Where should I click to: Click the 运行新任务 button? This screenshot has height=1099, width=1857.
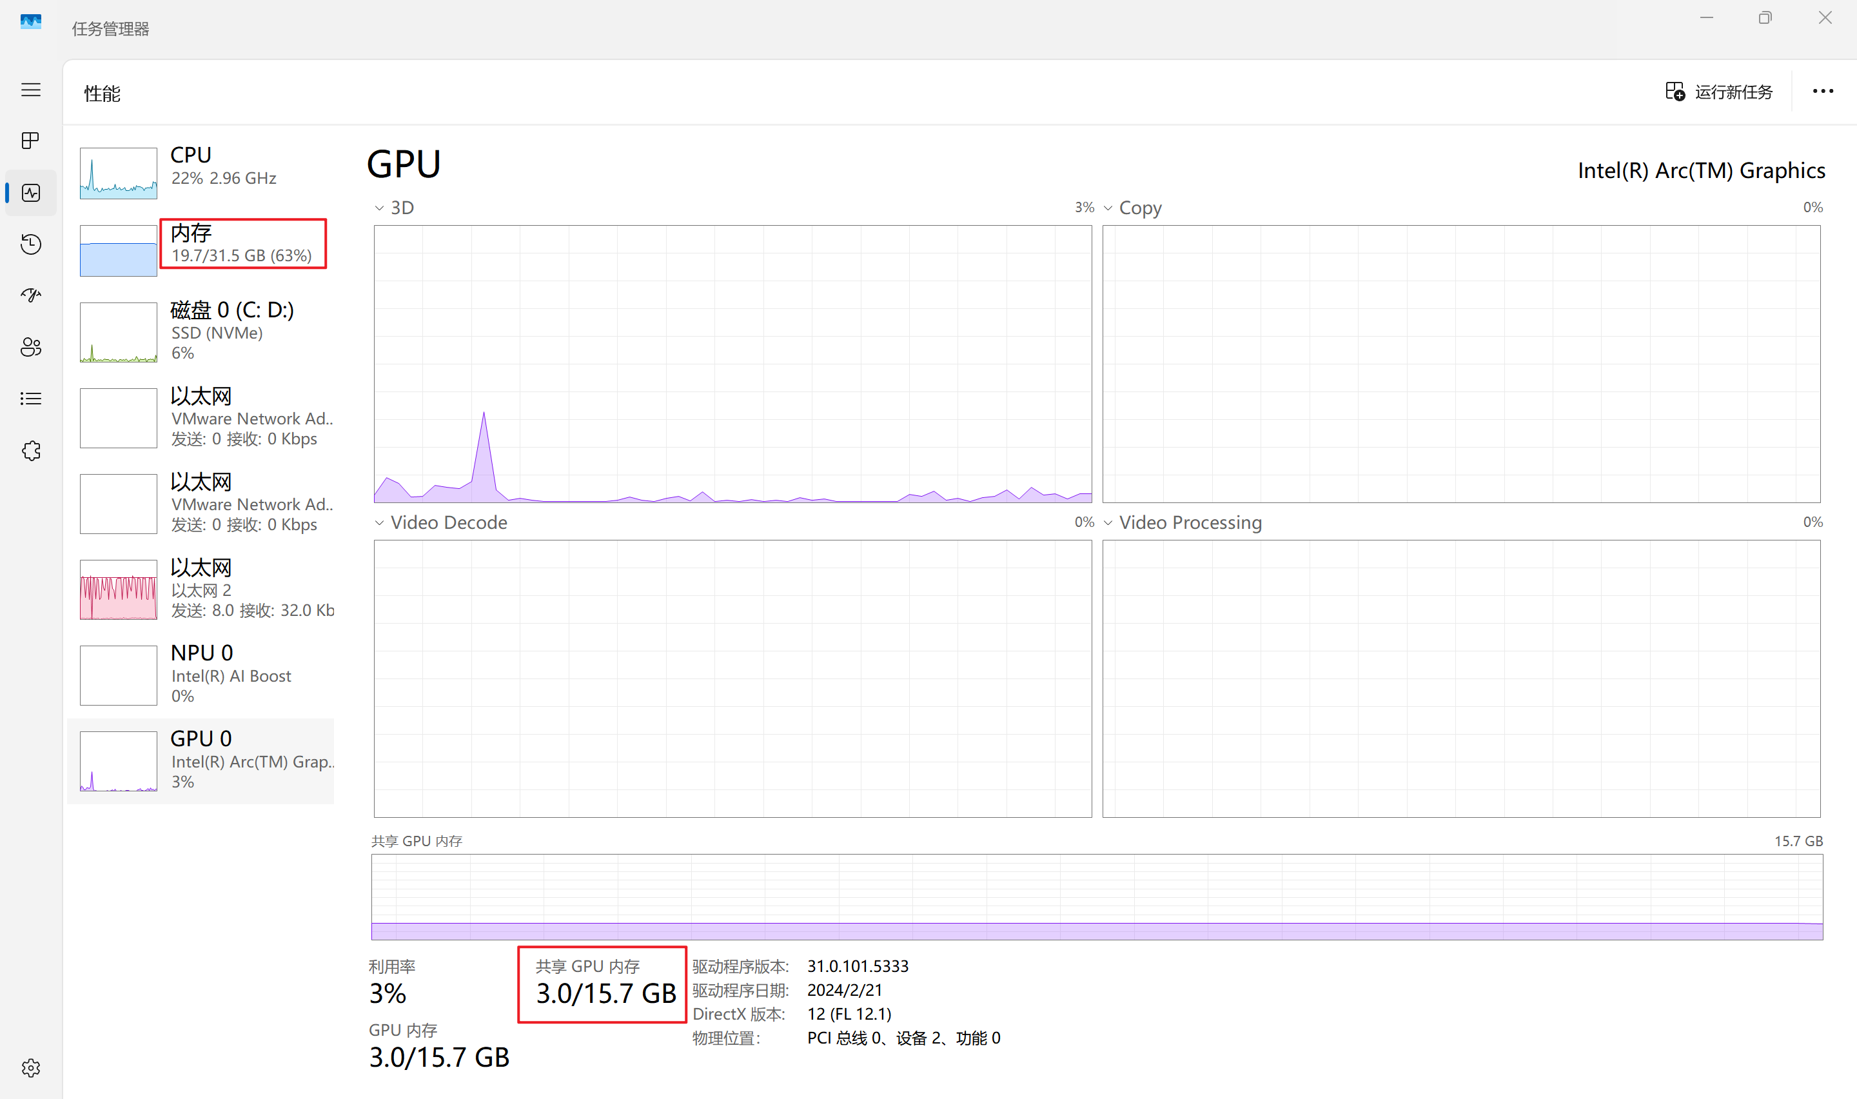click(1718, 92)
